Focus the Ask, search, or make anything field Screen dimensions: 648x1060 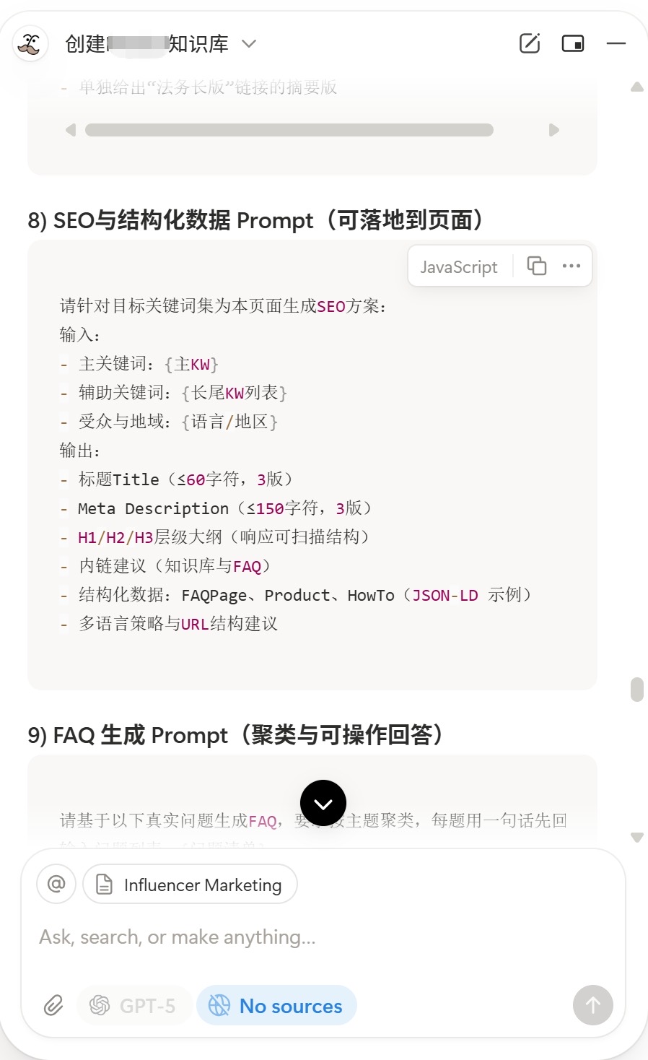(289, 937)
